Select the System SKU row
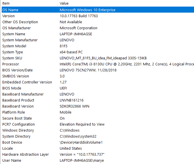Viewport: 194px width, 164px height. [98, 58]
